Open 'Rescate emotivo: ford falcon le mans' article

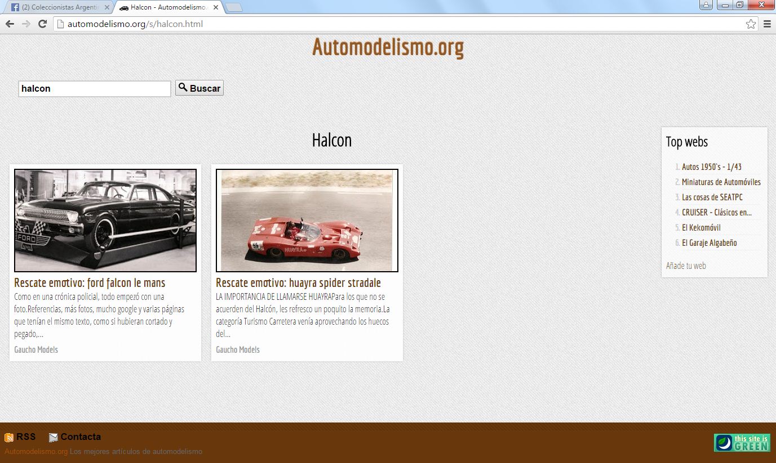pyautogui.click(x=90, y=282)
